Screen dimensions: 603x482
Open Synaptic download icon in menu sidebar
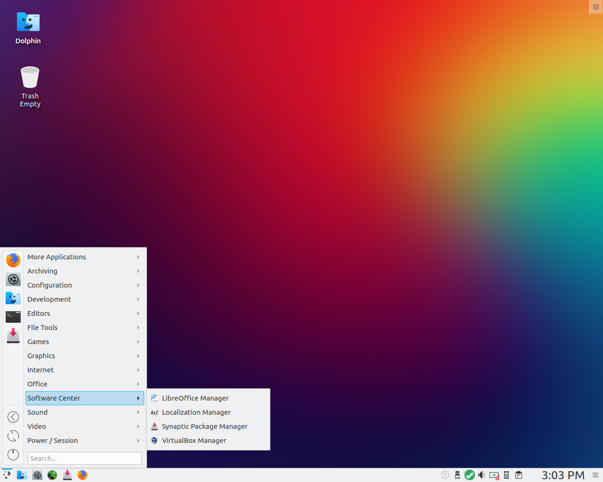tap(13, 336)
